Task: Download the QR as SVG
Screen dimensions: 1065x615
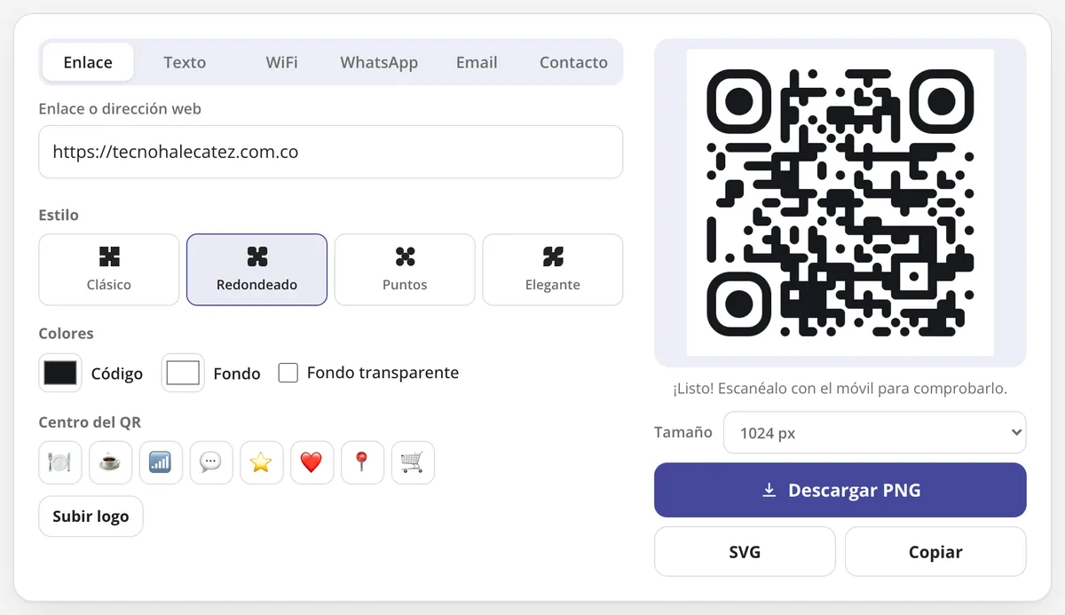Action: 745,552
